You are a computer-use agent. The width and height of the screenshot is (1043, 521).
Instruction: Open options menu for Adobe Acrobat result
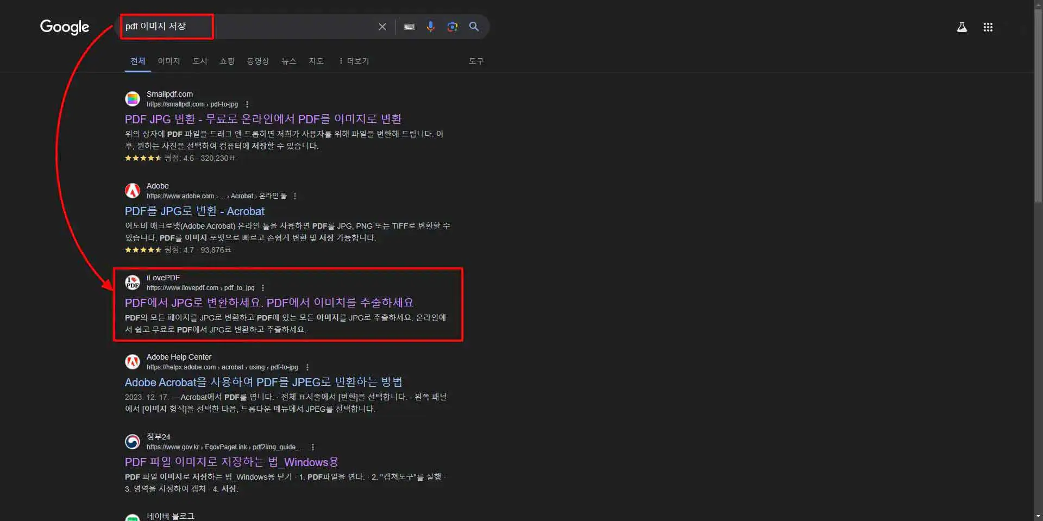click(295, 196)
